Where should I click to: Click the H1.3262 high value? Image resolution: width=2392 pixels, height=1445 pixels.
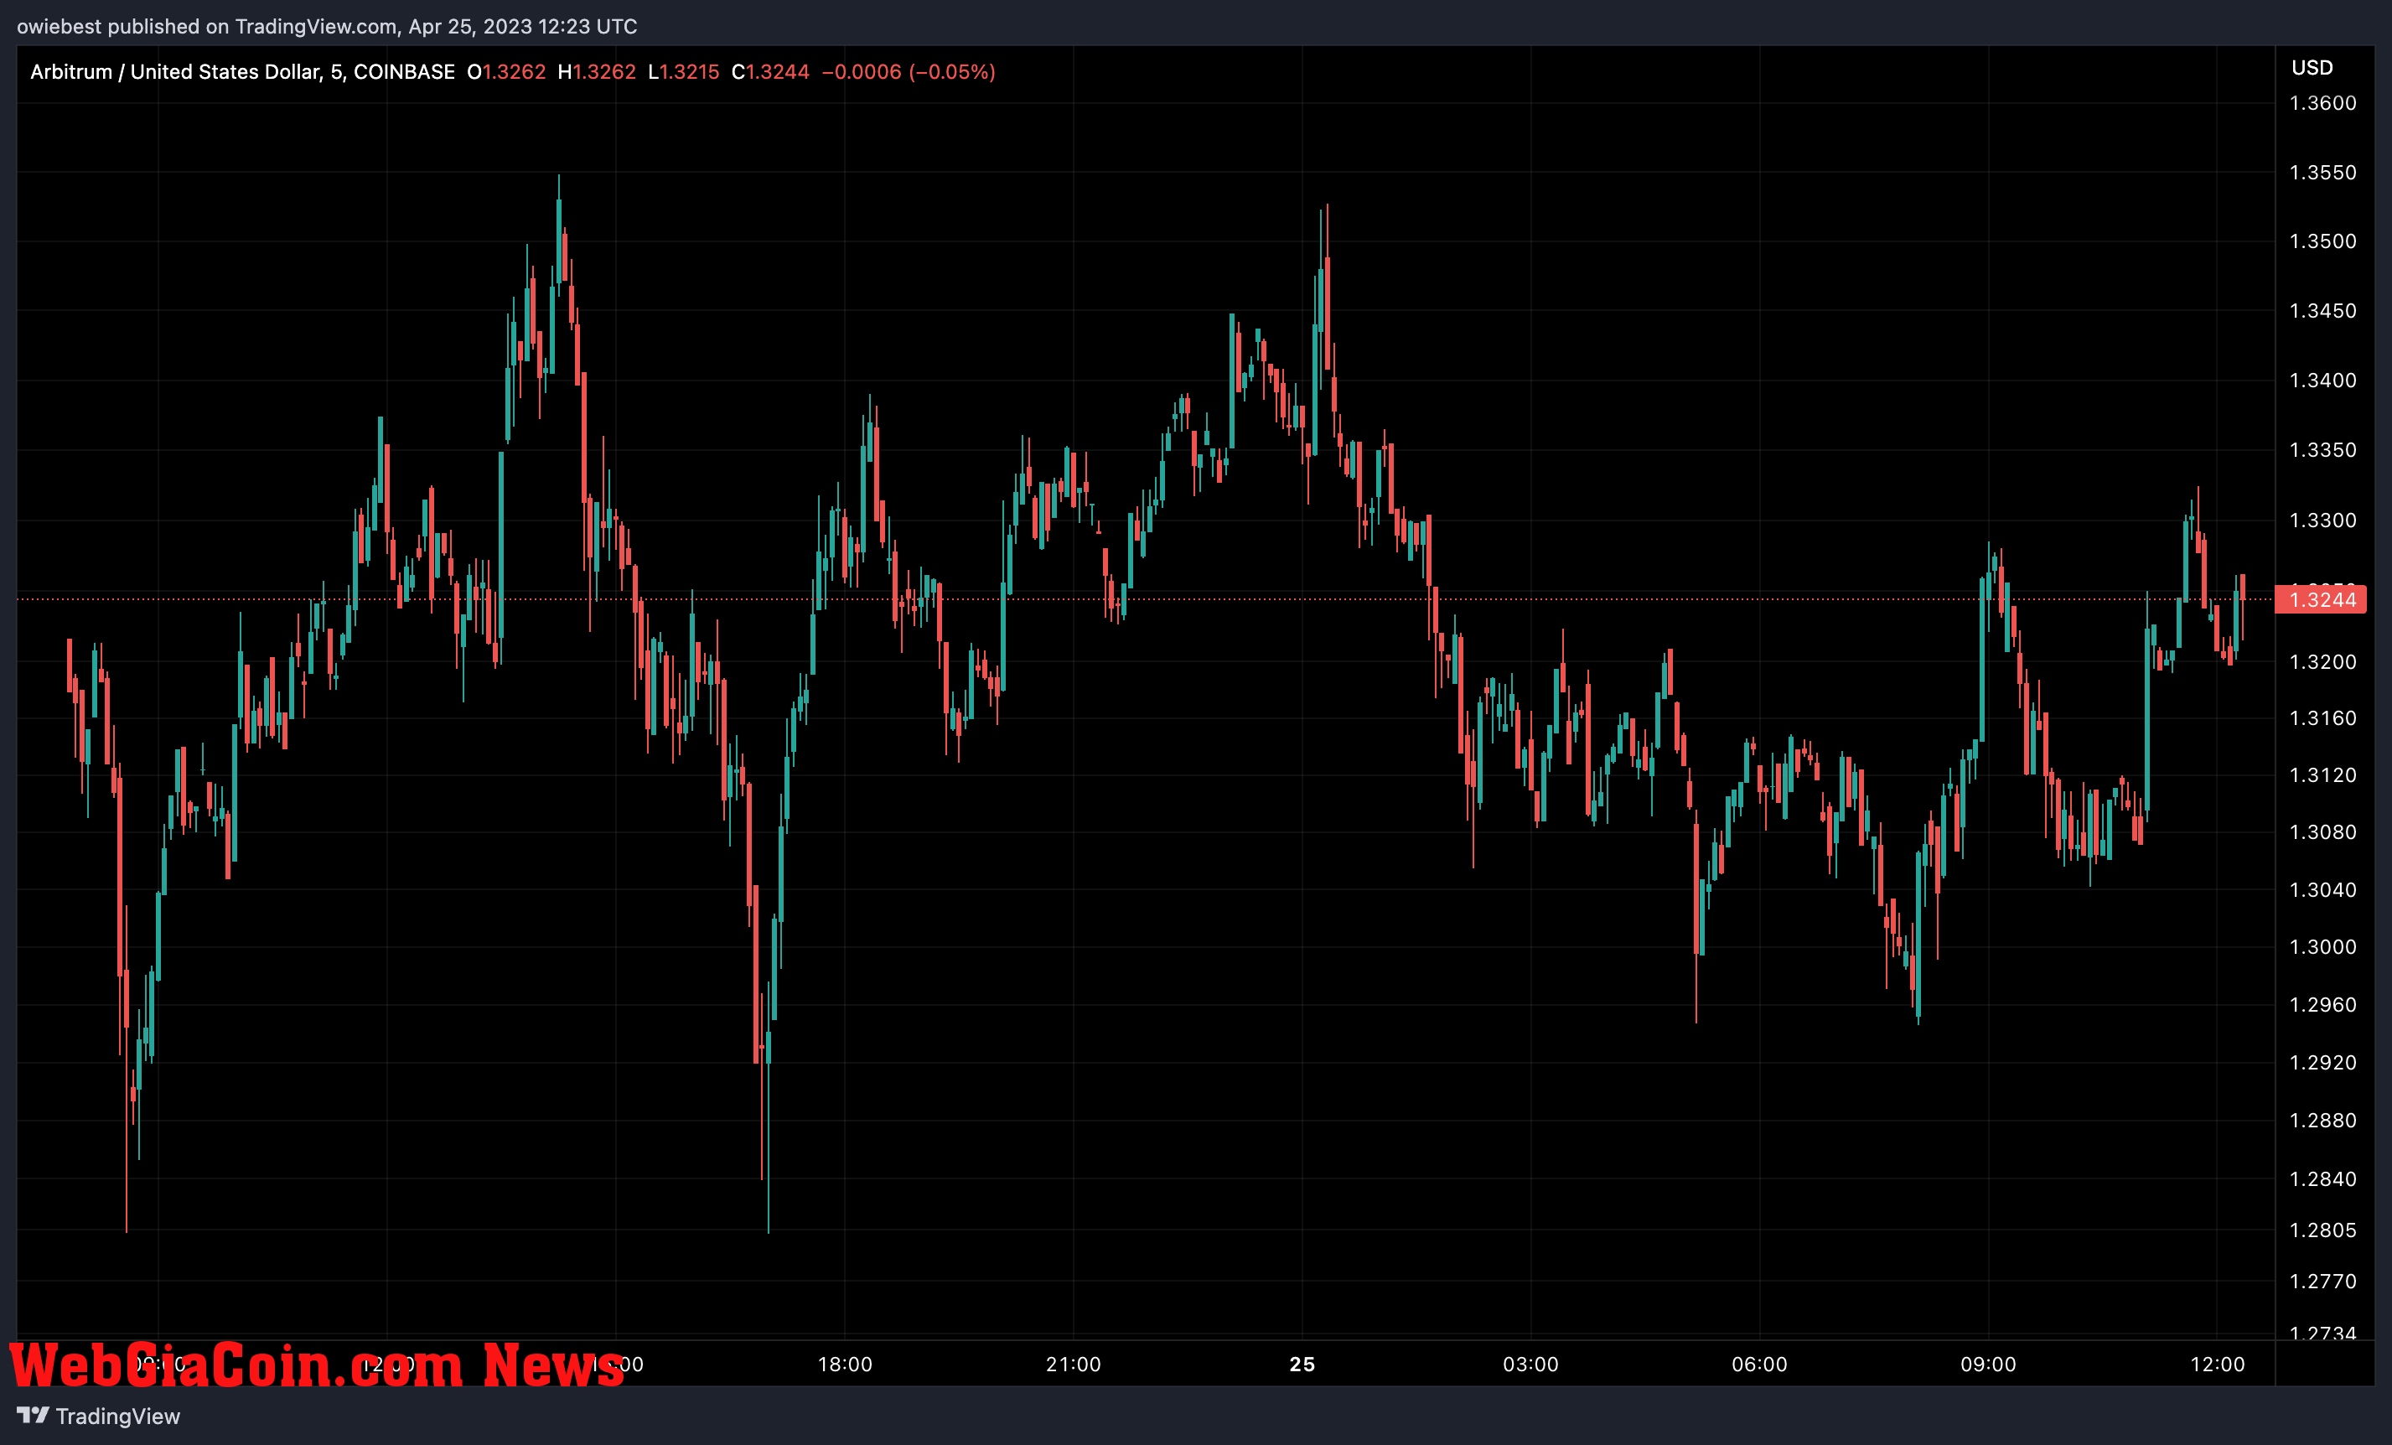click(x=597, y=72)
